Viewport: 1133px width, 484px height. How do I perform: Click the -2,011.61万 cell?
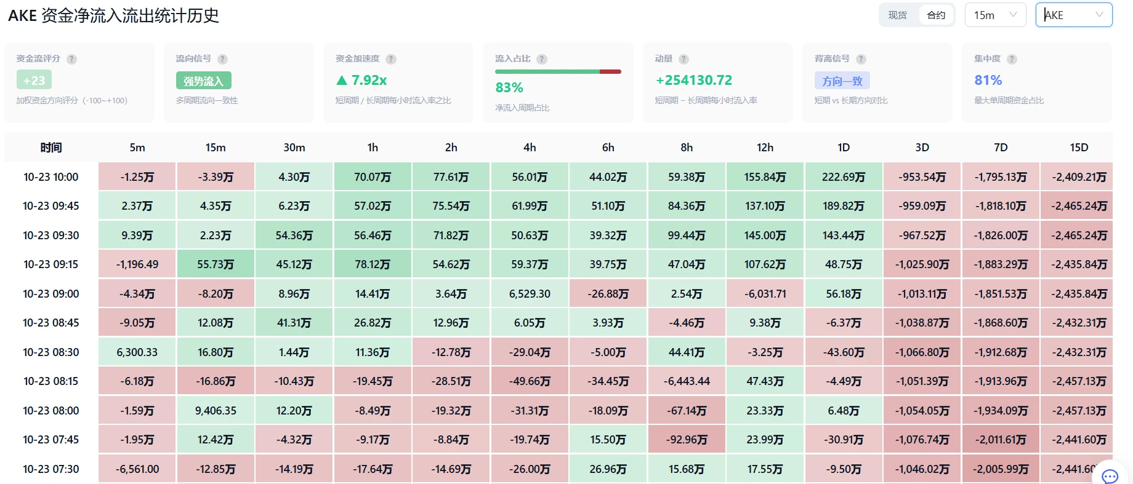tap(1001, 440)
